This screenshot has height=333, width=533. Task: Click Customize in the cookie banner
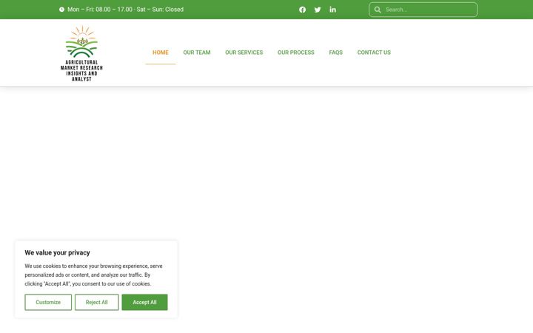[x=48, y=302]
